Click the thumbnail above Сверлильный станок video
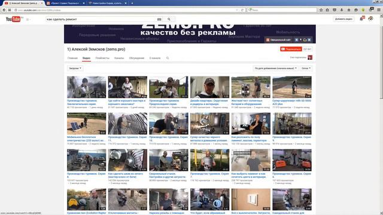Screen dimensions: 383x215 169,160
